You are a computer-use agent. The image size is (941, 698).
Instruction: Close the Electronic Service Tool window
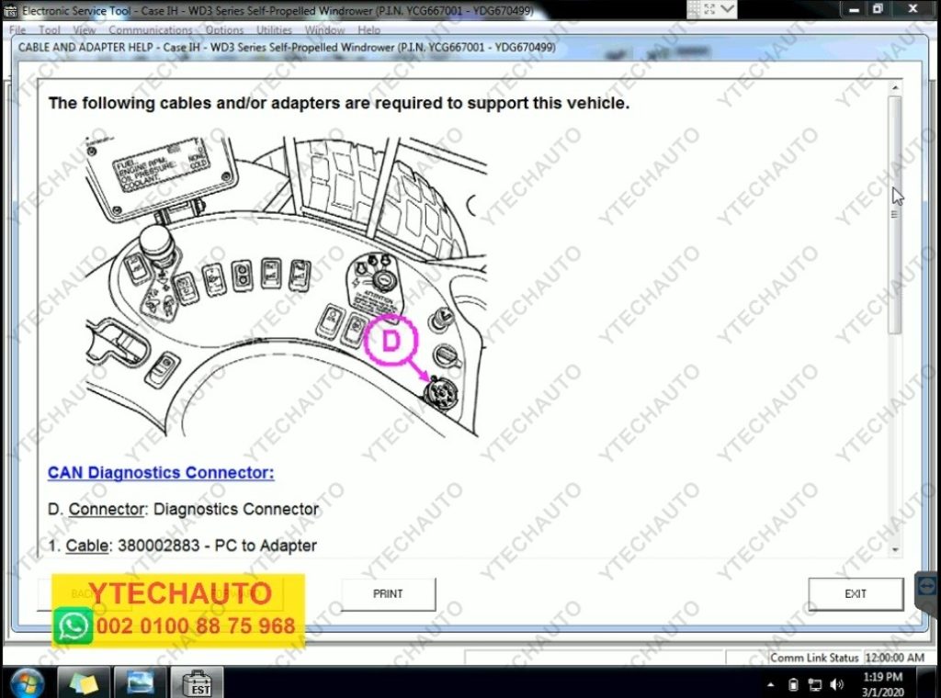pos(913,9)
